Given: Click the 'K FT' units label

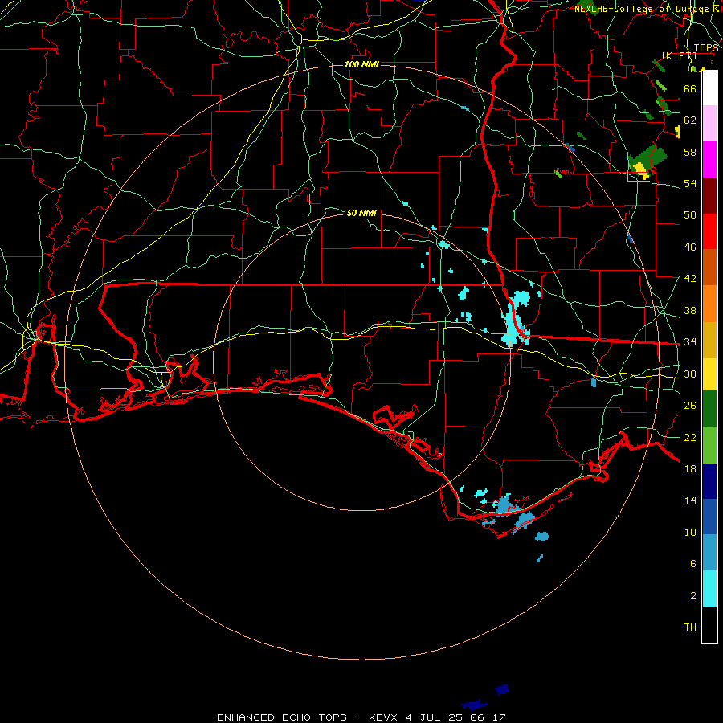Looking at the screenshot, I should pos(679,55).
